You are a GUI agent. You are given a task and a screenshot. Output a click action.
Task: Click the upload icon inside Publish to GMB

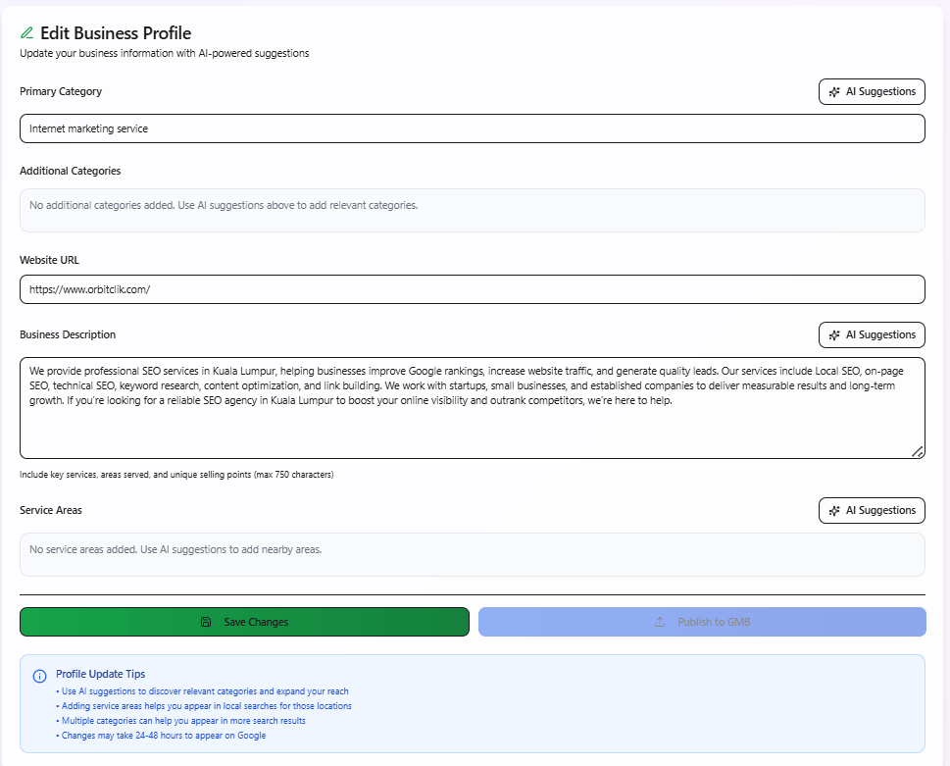[658, 621]
